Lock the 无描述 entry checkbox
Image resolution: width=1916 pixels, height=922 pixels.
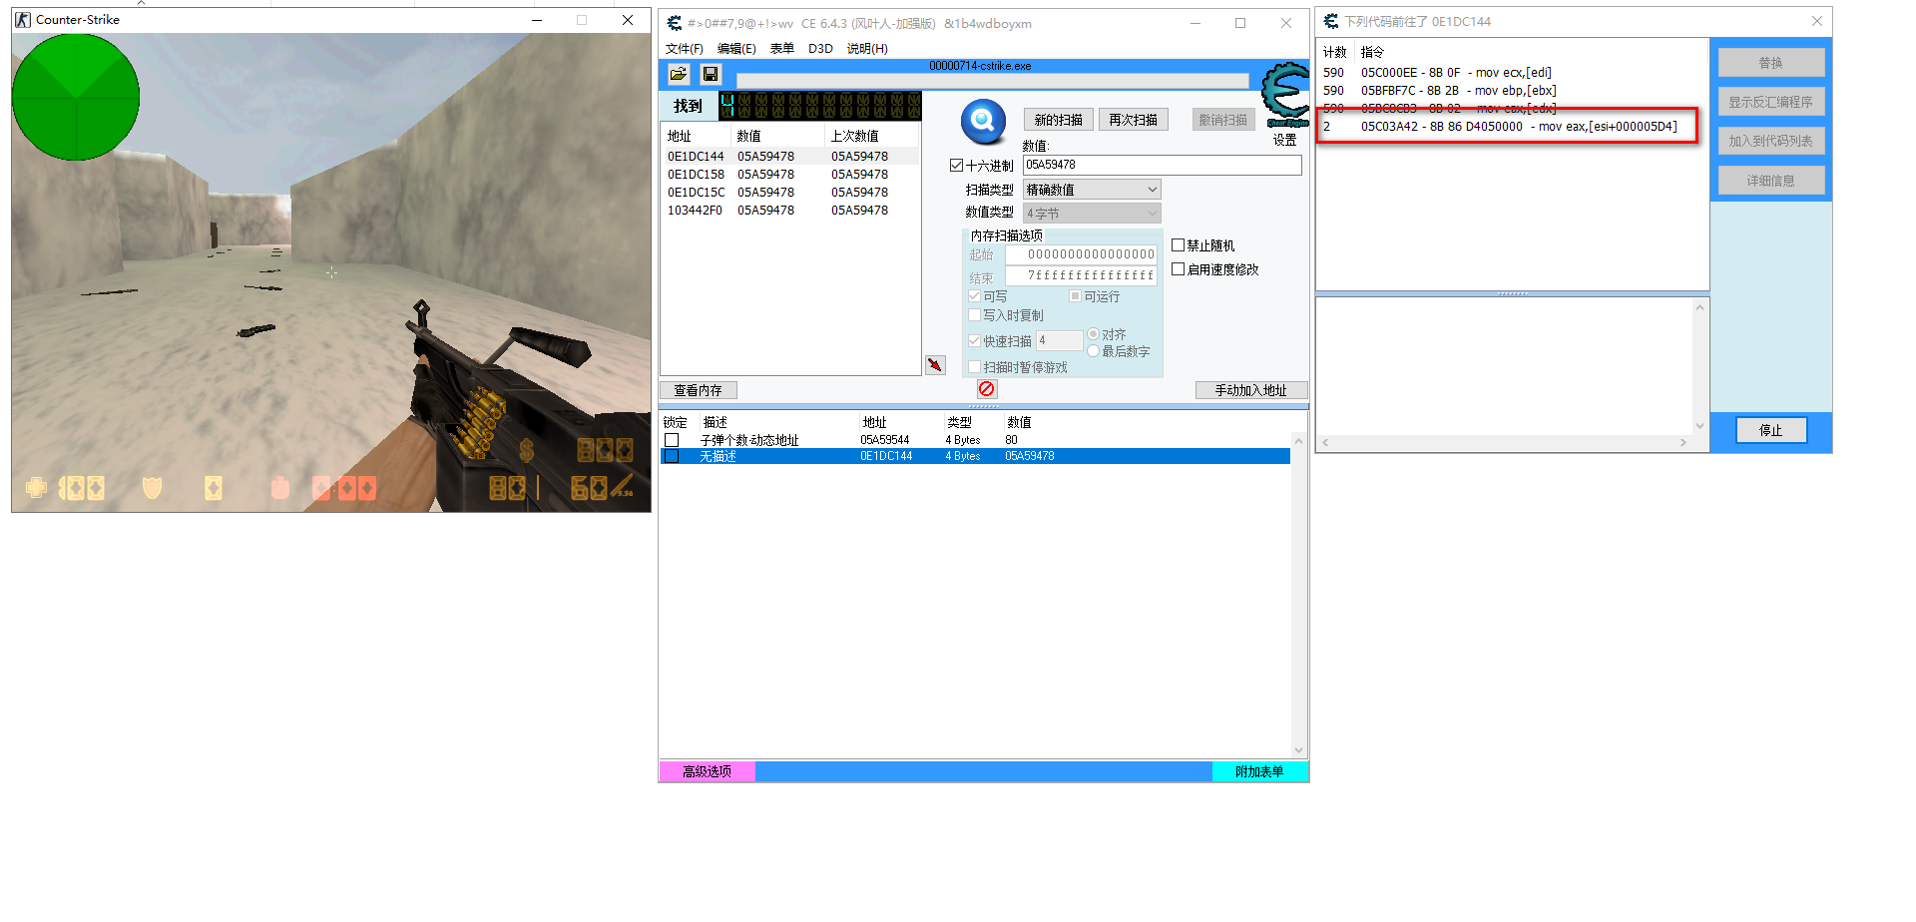click(672, 456)
